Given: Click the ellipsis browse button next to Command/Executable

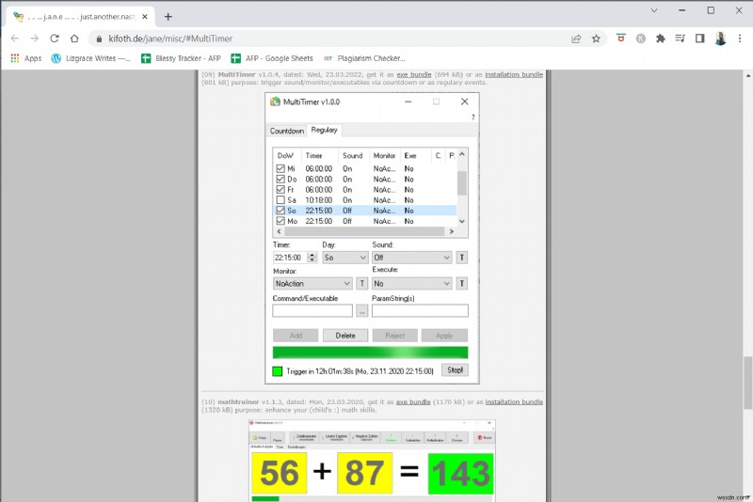Looking at the screenshot, I should [x=361, y=310].
